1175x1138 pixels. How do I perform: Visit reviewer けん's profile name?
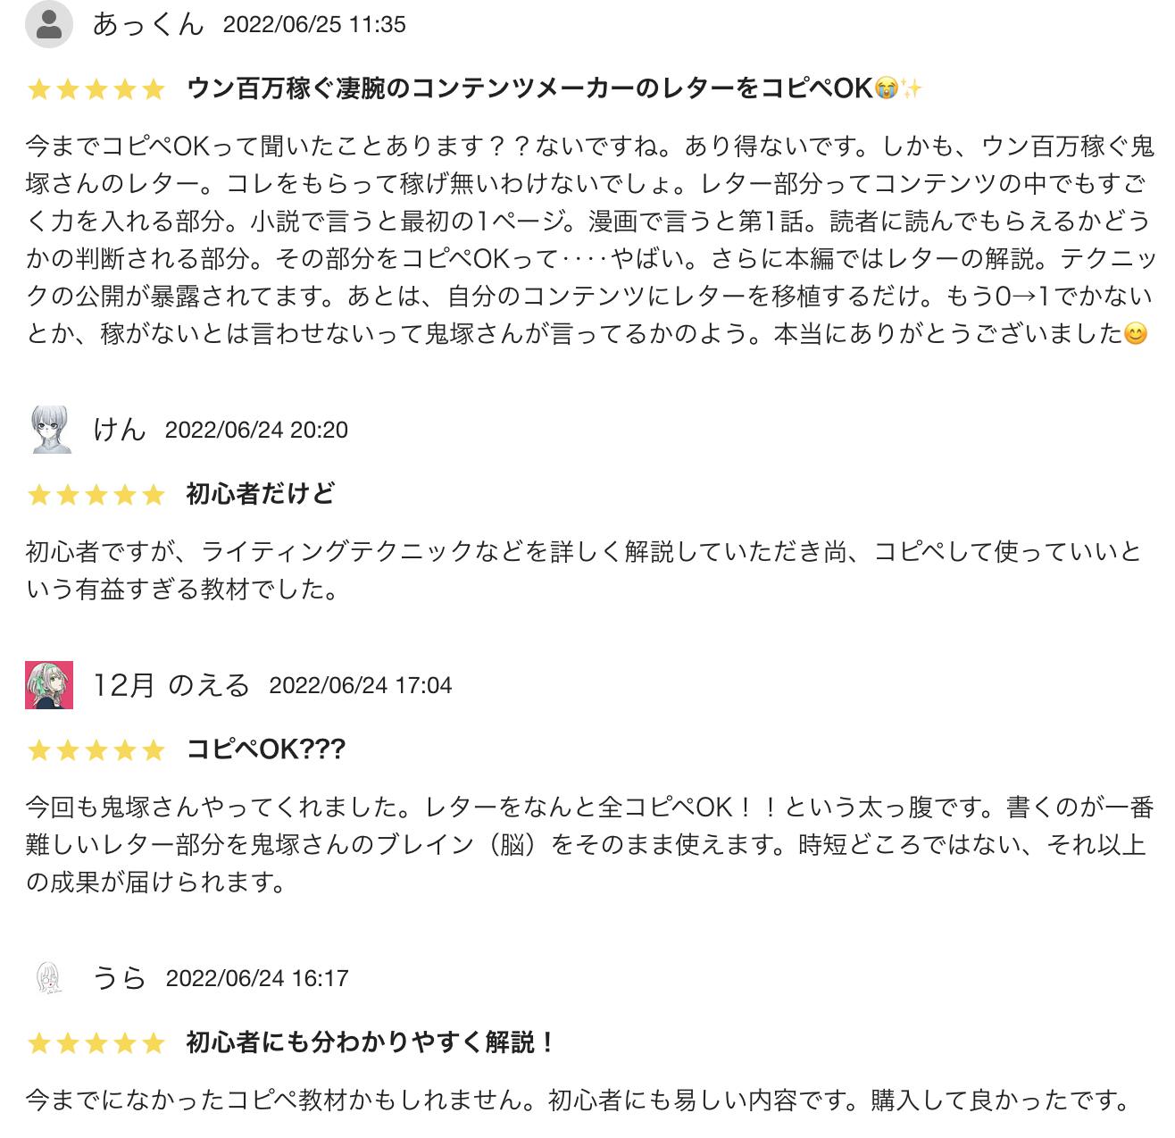(x=120, y=430)
